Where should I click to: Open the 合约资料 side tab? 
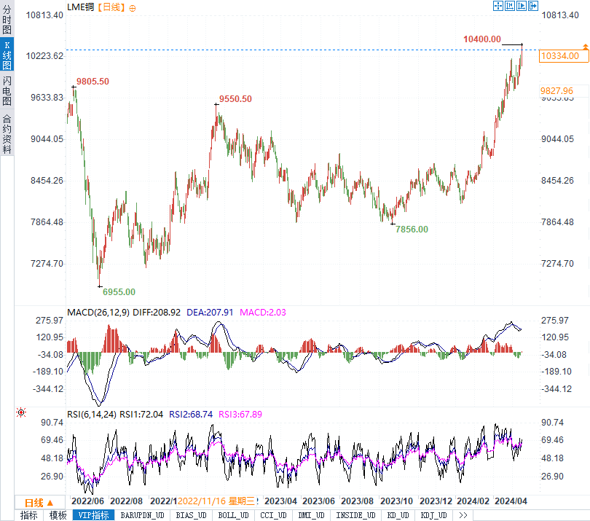pyautogui.click(x=7, y=133)
